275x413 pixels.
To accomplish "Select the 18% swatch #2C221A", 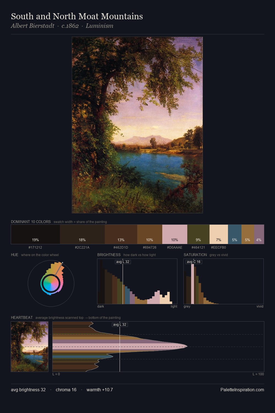I will pos(82,234).
